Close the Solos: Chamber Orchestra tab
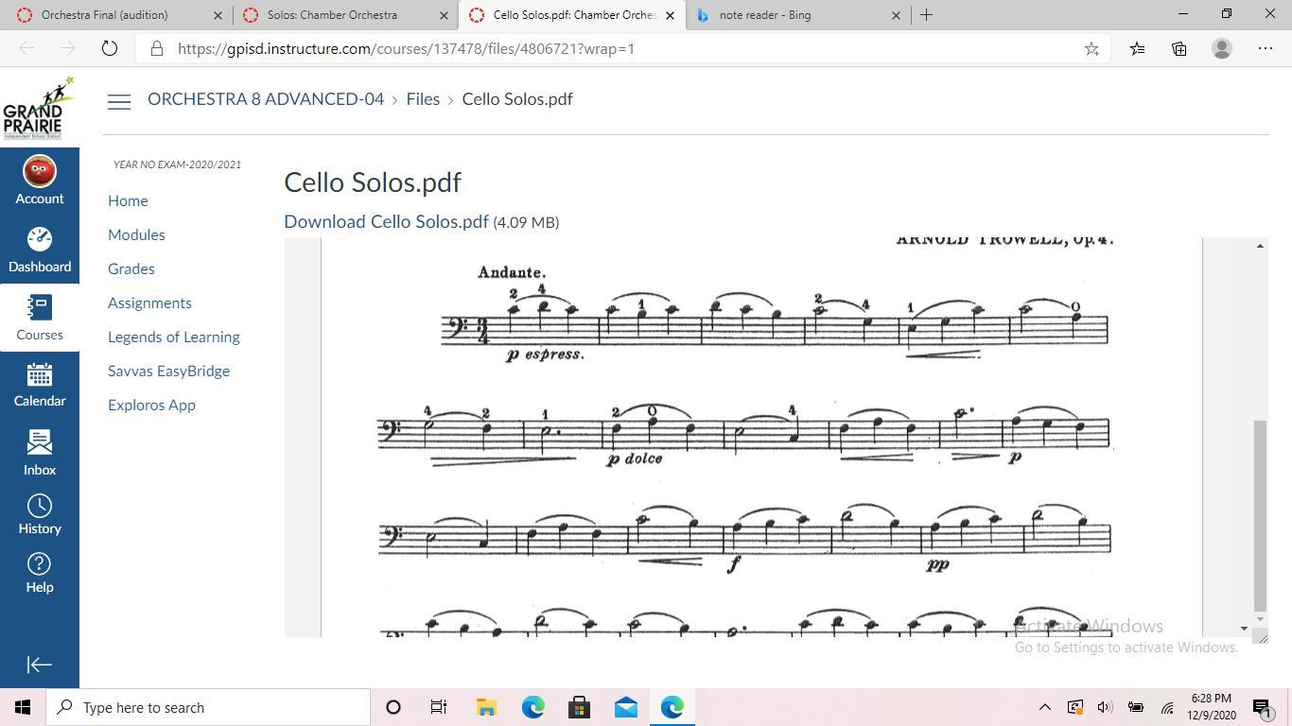The height and width of the screenshot is (726, 1292). [x=444, y=15]
